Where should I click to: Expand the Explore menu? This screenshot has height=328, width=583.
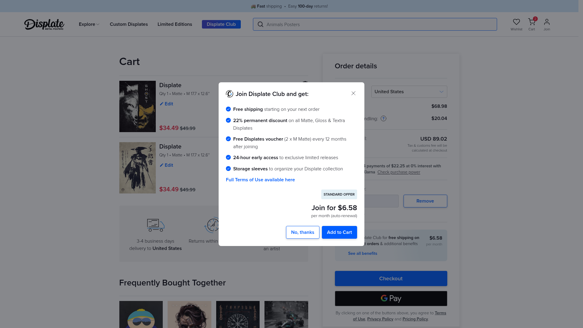(89, 24)
